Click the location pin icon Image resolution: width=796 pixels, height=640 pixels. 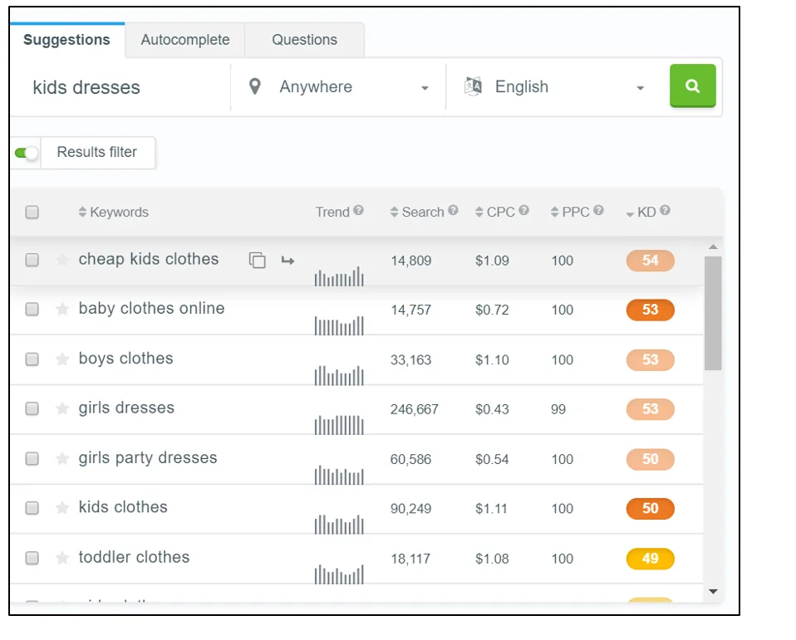click(254, 86)
